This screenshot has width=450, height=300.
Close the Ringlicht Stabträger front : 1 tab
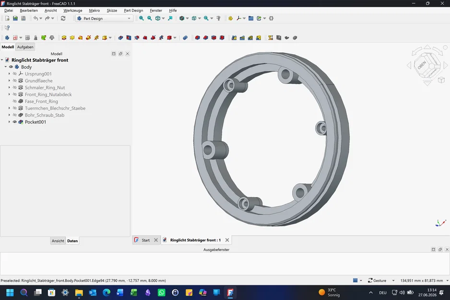pyautogui.click(x=227, y=240)
